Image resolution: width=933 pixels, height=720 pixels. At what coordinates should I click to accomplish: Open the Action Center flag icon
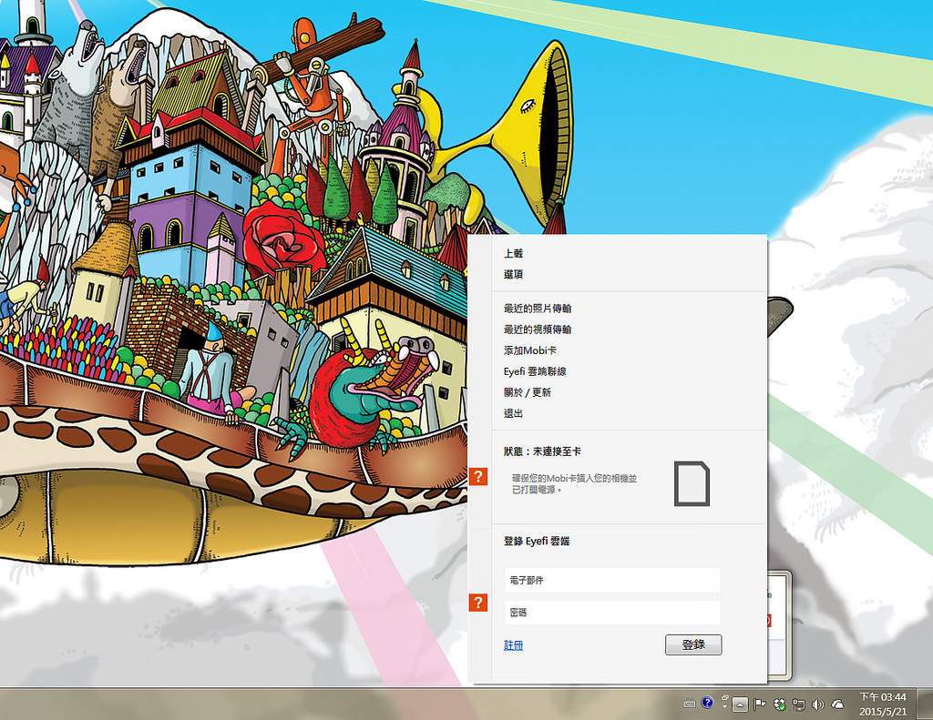(x=760, y=705)
